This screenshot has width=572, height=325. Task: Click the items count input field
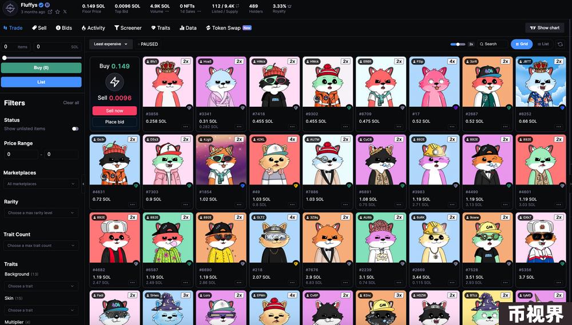[x=16, y=47]
